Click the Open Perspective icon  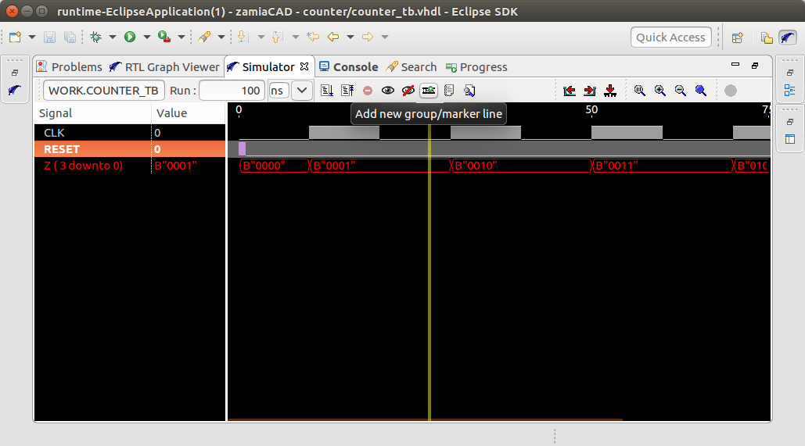[x=738, y=37]
